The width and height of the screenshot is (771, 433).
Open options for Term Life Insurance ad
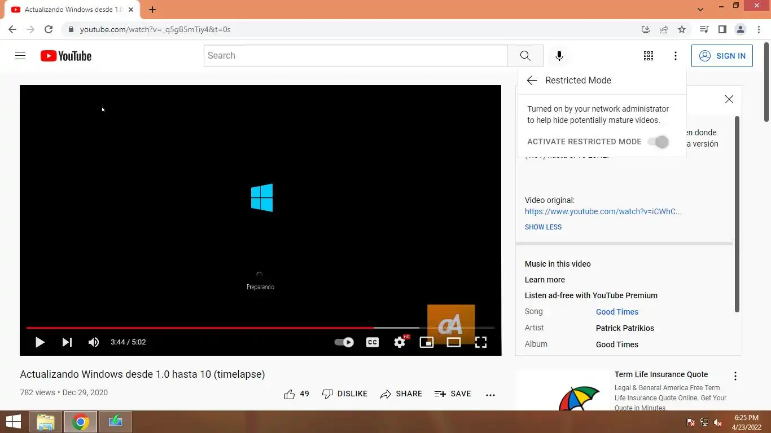(735, 376)
